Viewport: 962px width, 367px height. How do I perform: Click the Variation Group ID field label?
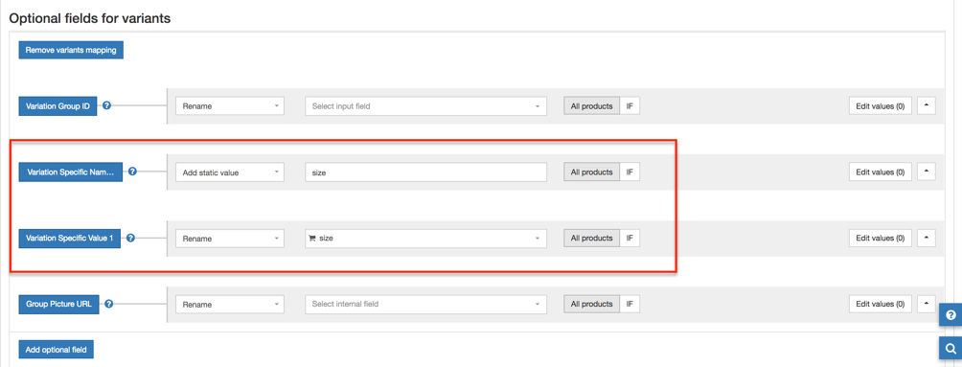tap(58, 106)
